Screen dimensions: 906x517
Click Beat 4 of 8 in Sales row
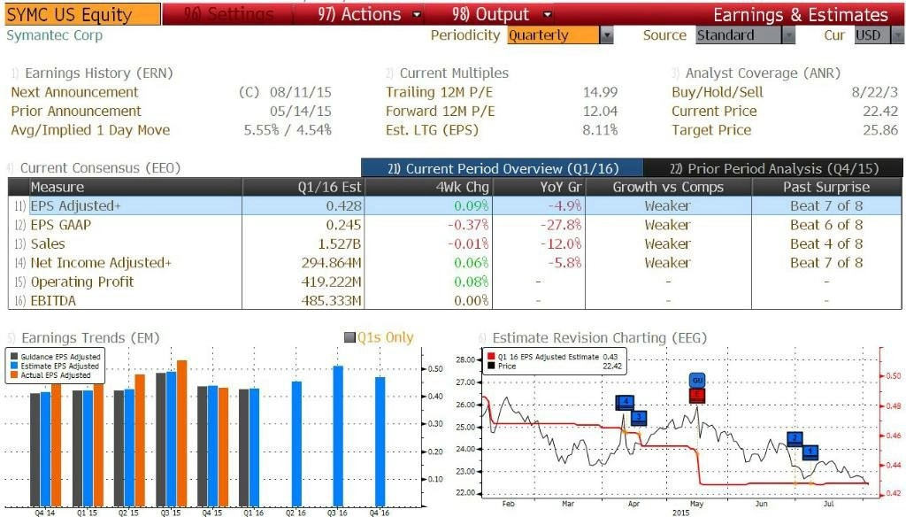click(826, 244)
